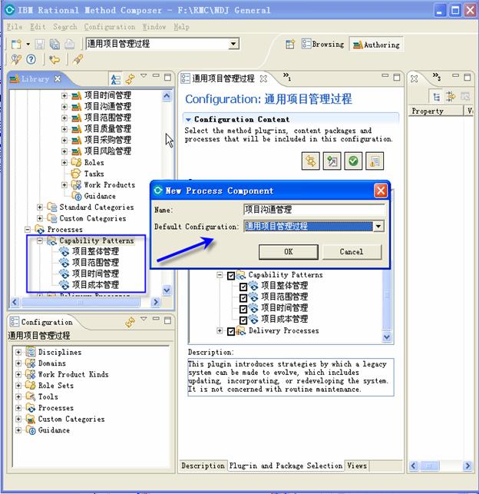The image size is (479, 494).
Task: Click the Print icon in the toolbar
Action: click(70, 44)
